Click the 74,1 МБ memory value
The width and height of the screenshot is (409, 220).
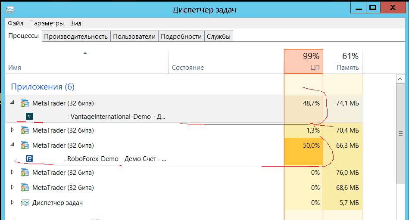point(347,103)
